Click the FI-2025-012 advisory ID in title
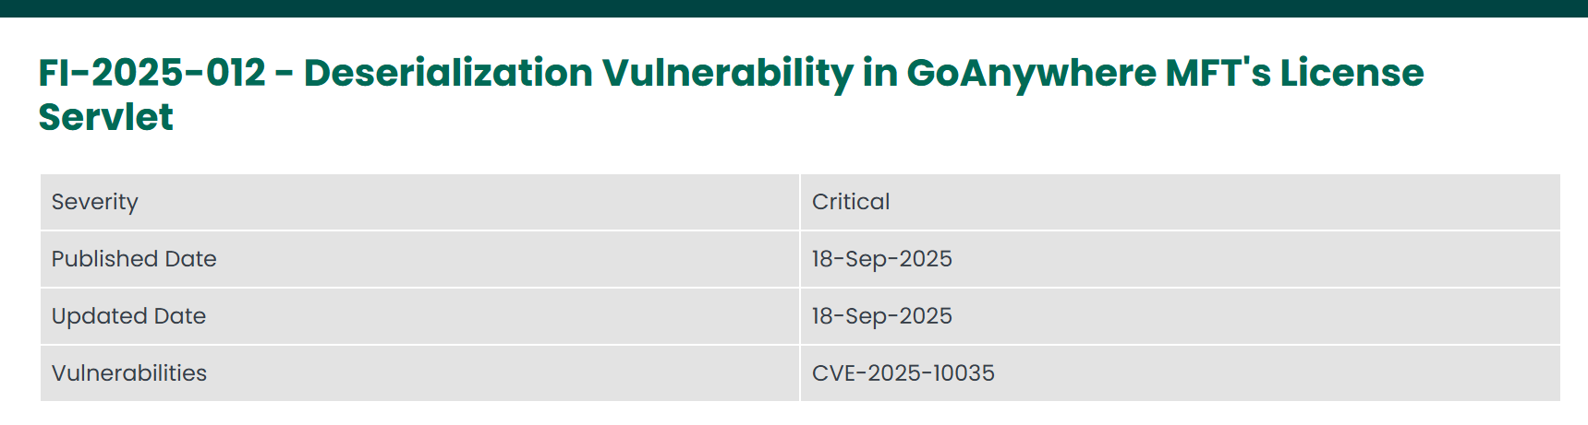 152,73
